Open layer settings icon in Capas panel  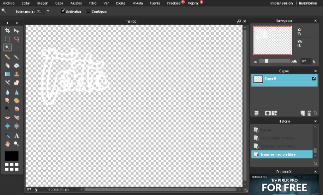256,113
